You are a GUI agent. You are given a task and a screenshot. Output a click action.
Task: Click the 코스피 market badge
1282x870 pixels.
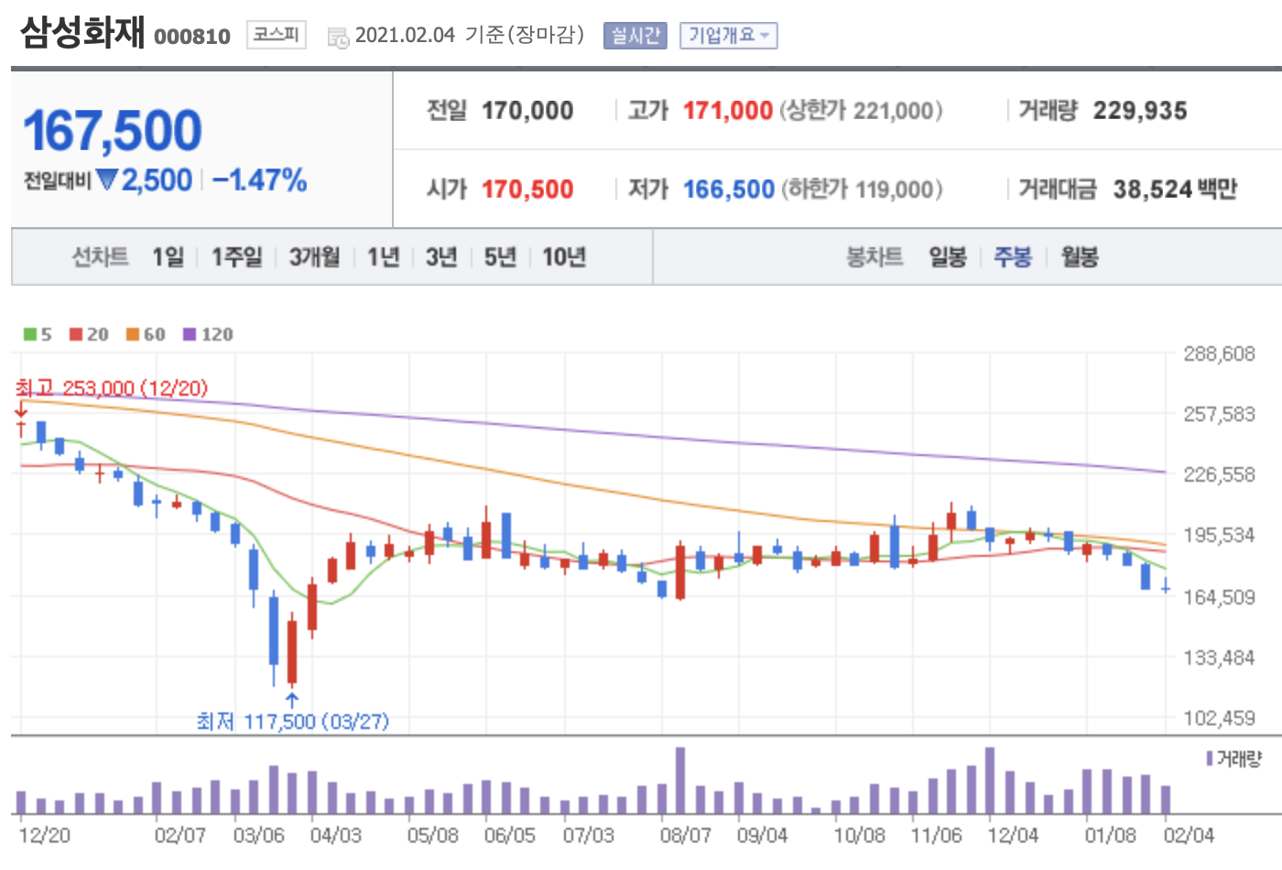pyautogui.click(x=276, y=35)
